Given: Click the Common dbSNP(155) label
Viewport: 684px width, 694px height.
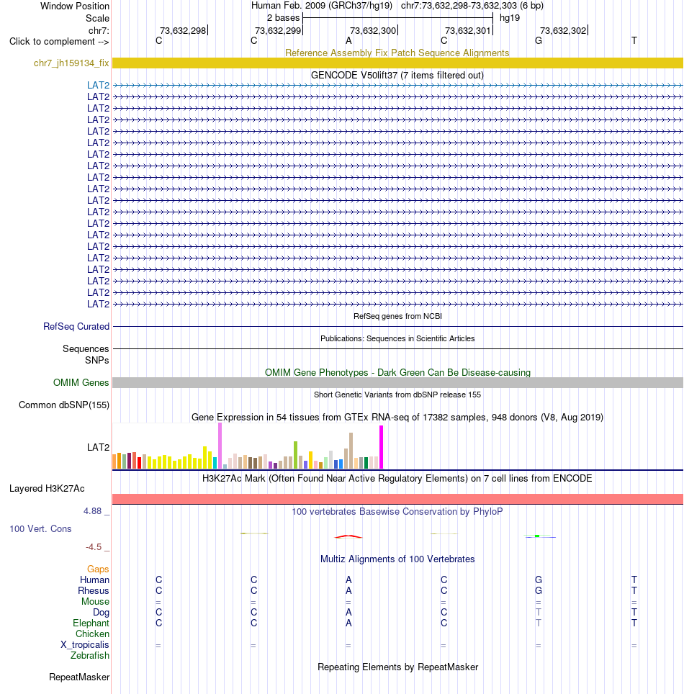Looking at the screenshot, I should click(x=64, y=405).
